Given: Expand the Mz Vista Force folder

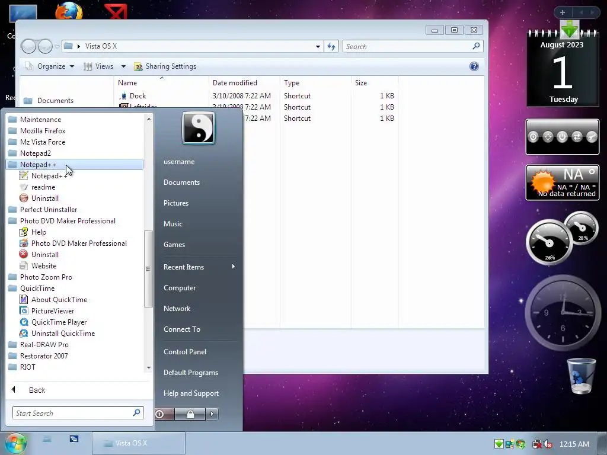Looking at the screenshot, I should tap(43, 142).
